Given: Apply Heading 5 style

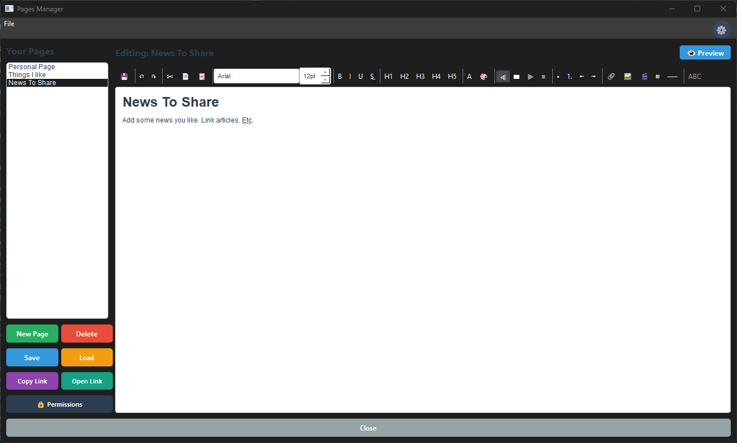Looking at the screenshot, I should tap(452, 77).
